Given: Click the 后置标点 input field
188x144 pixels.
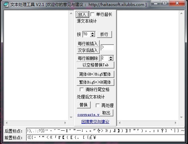Looking at the screenshot, I should click(x=105, y=131).
